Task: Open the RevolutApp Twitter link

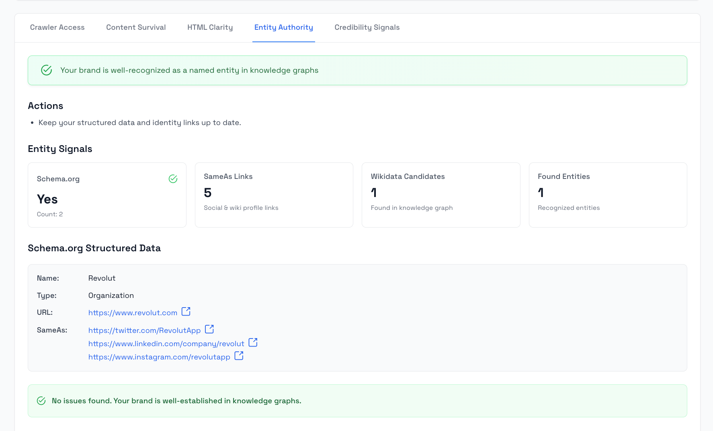Action: (x=144, y=330)
